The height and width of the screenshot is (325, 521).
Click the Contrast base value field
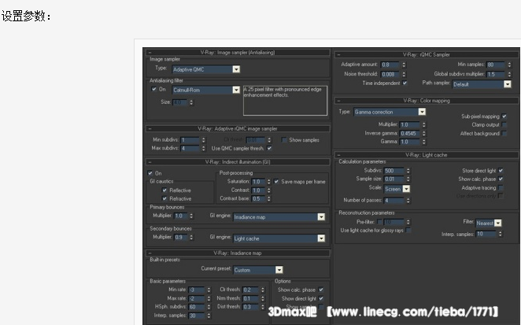[x=258, y=198]
